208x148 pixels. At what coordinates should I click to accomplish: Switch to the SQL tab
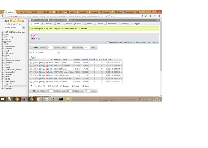pyautogui.click(x=57, y=24)
